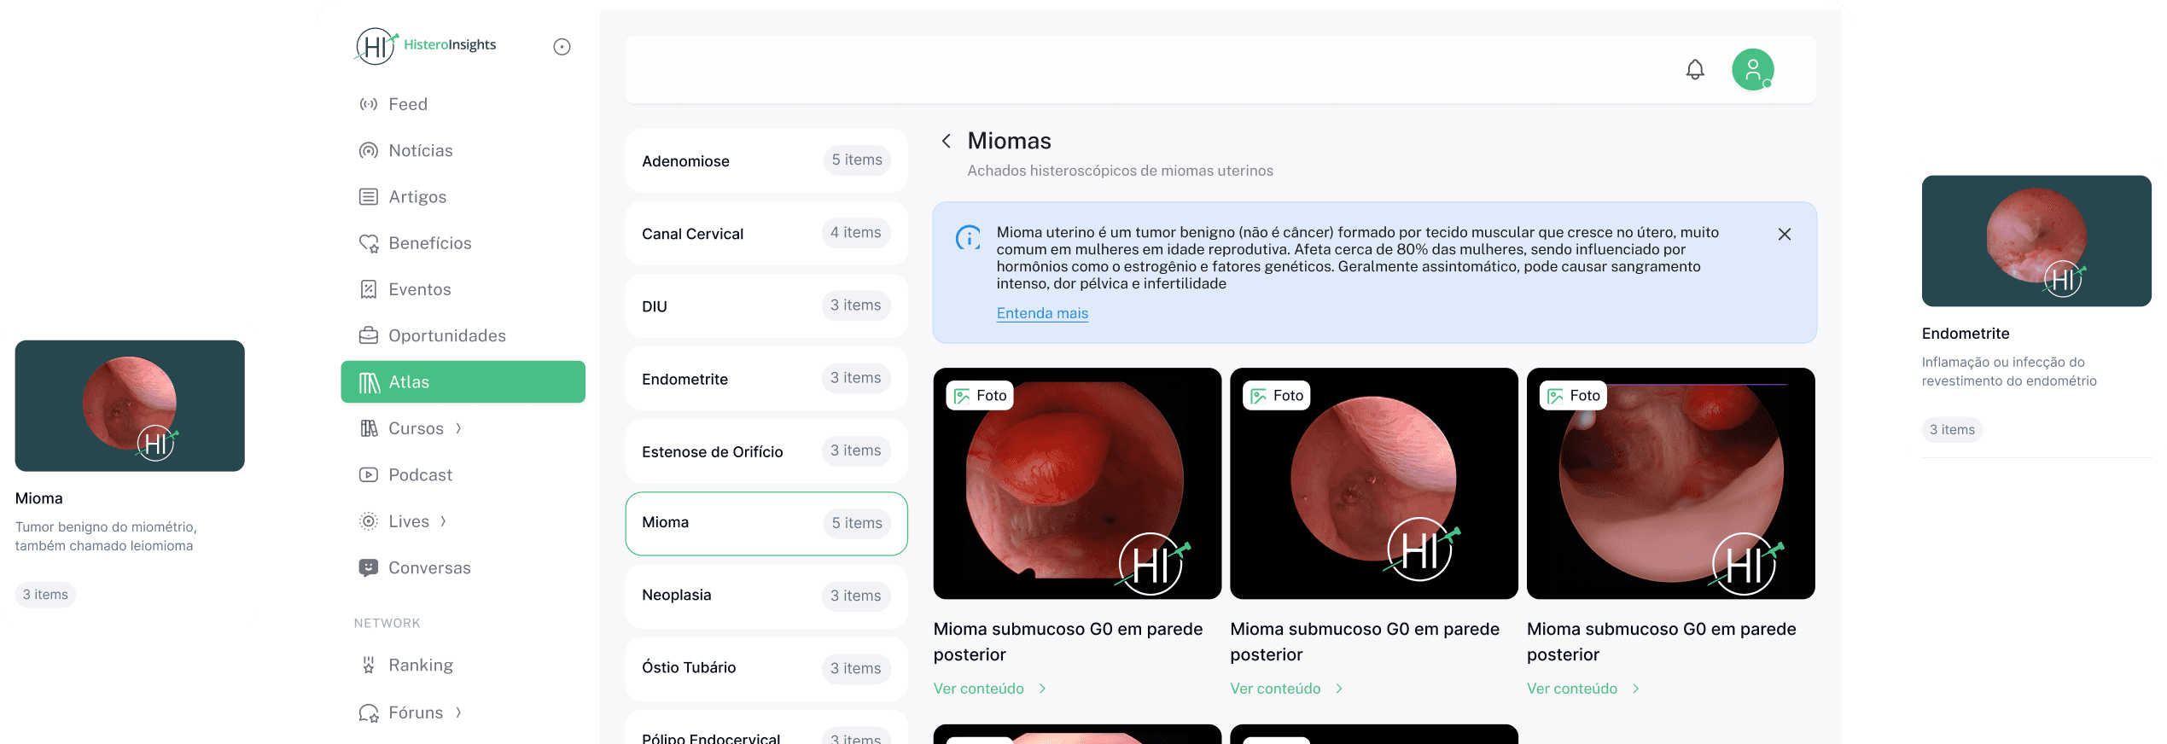
Task: Click Ver conteúdo under second photo
Action: coord(1286,689)
